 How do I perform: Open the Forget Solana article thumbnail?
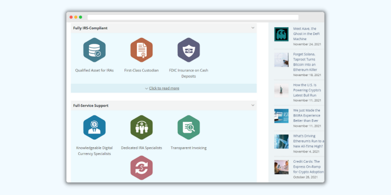point(282,59)
